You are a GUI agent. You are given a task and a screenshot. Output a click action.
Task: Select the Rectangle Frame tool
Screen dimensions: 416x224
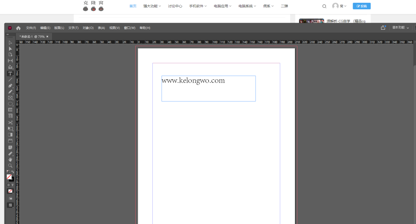point(10,98)
